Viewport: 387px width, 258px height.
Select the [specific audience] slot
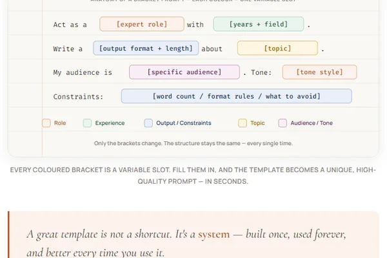[x=184, y=72]
